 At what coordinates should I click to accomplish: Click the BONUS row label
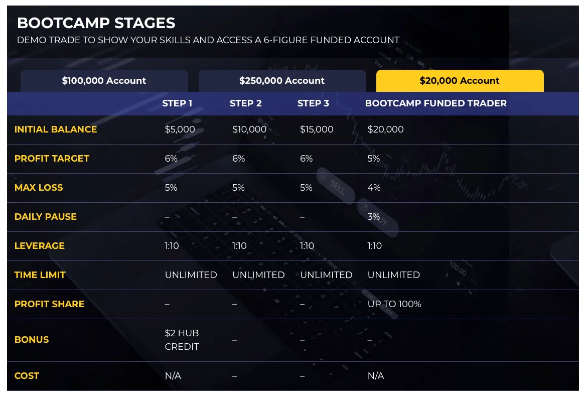tap(32, 340)
